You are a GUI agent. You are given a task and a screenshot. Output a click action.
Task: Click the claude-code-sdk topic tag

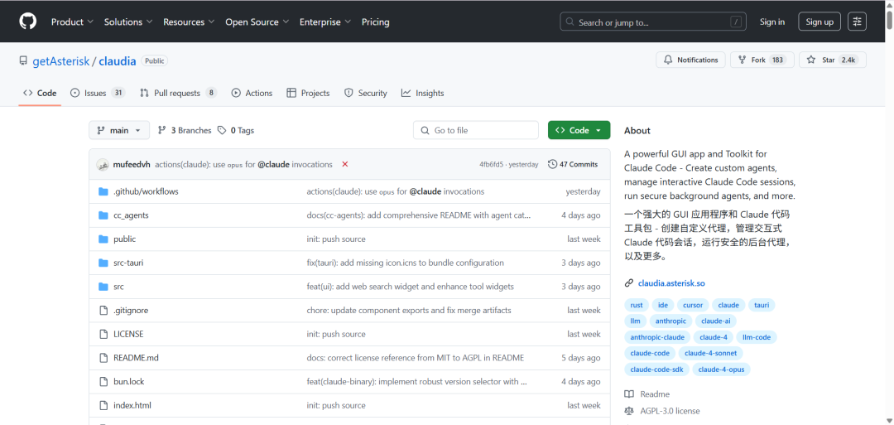click(x=656, y=369)
